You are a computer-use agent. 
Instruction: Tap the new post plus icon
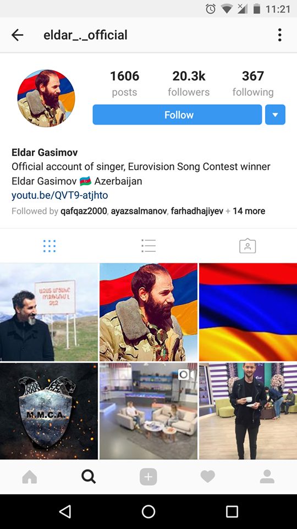(148, 477)
